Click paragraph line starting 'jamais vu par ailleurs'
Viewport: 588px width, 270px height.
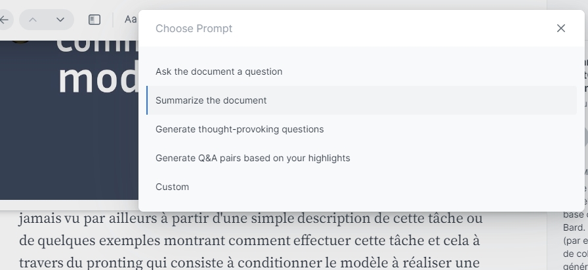click(x=251, y=218)
